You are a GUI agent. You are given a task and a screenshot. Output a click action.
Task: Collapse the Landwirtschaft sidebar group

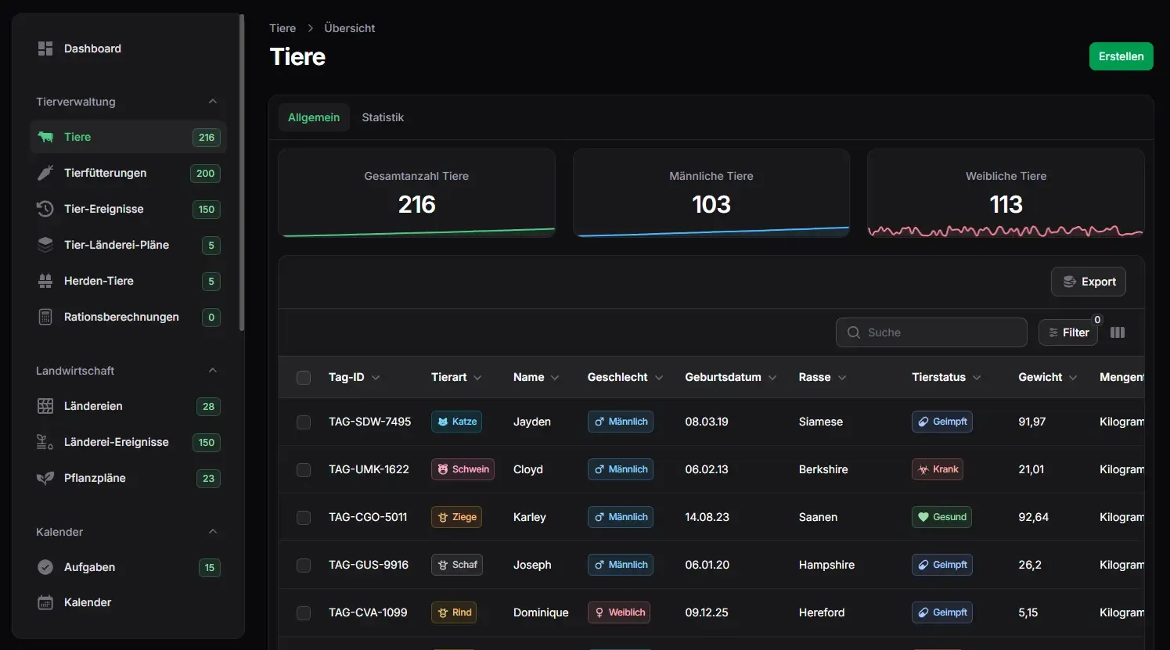212,371
